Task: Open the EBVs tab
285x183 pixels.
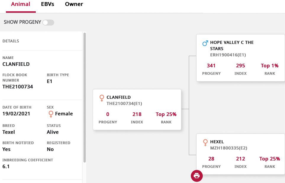Action: coord(47,4)
